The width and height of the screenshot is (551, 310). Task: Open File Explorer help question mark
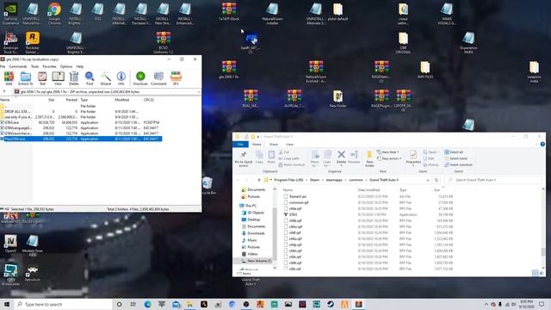(x=542, y=145)
